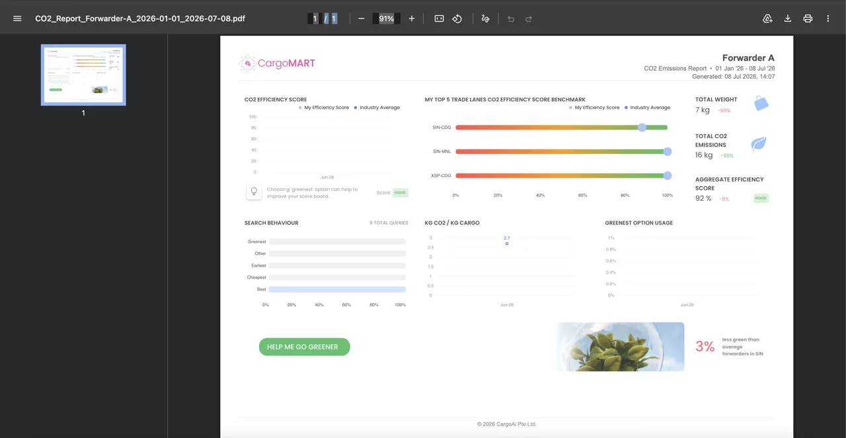Click the zoom in plus icon

[x=412, y=18]
